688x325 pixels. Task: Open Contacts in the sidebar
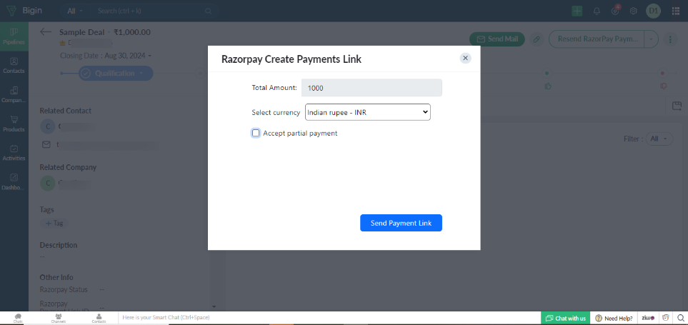point(14,65)
